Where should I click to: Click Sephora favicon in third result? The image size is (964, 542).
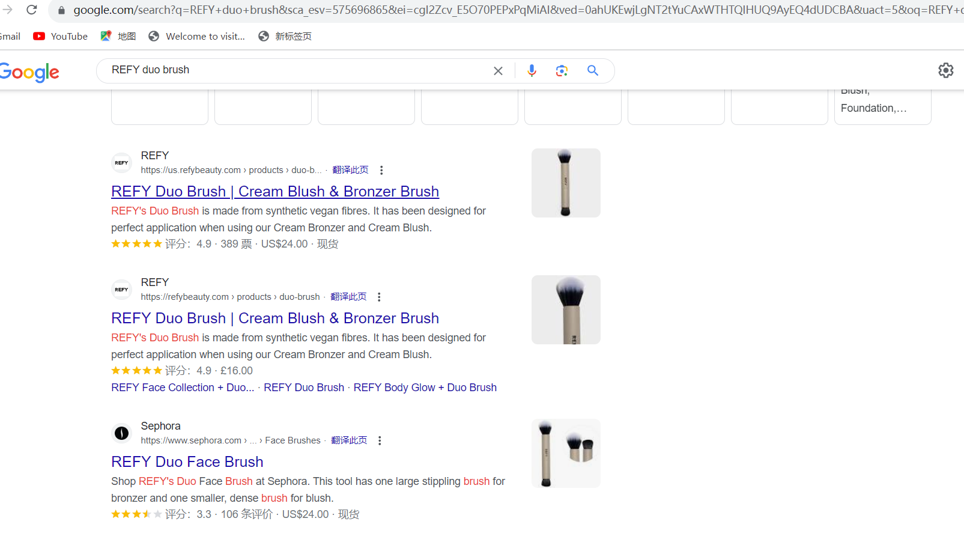point(121,433)
